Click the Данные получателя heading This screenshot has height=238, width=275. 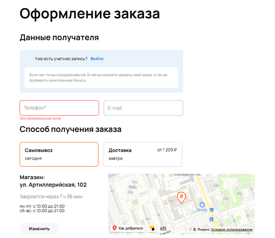click(x=59, y=38)
